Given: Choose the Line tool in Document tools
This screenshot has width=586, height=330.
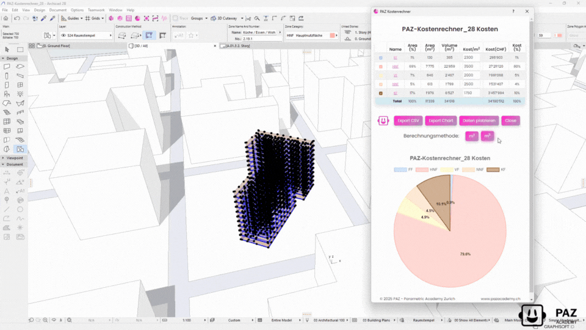Looking at the screenshot, I should coord(7,210).
